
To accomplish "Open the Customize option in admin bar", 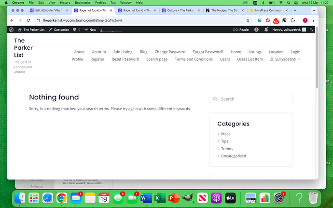I will (x=58, y=30).
